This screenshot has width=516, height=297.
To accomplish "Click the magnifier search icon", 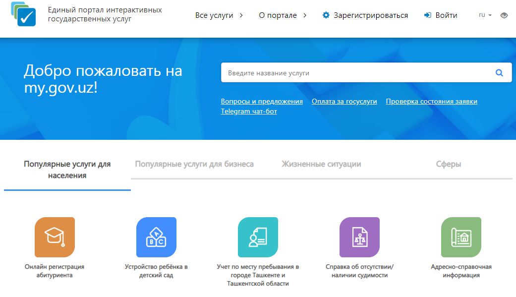I will pos(499,73).
